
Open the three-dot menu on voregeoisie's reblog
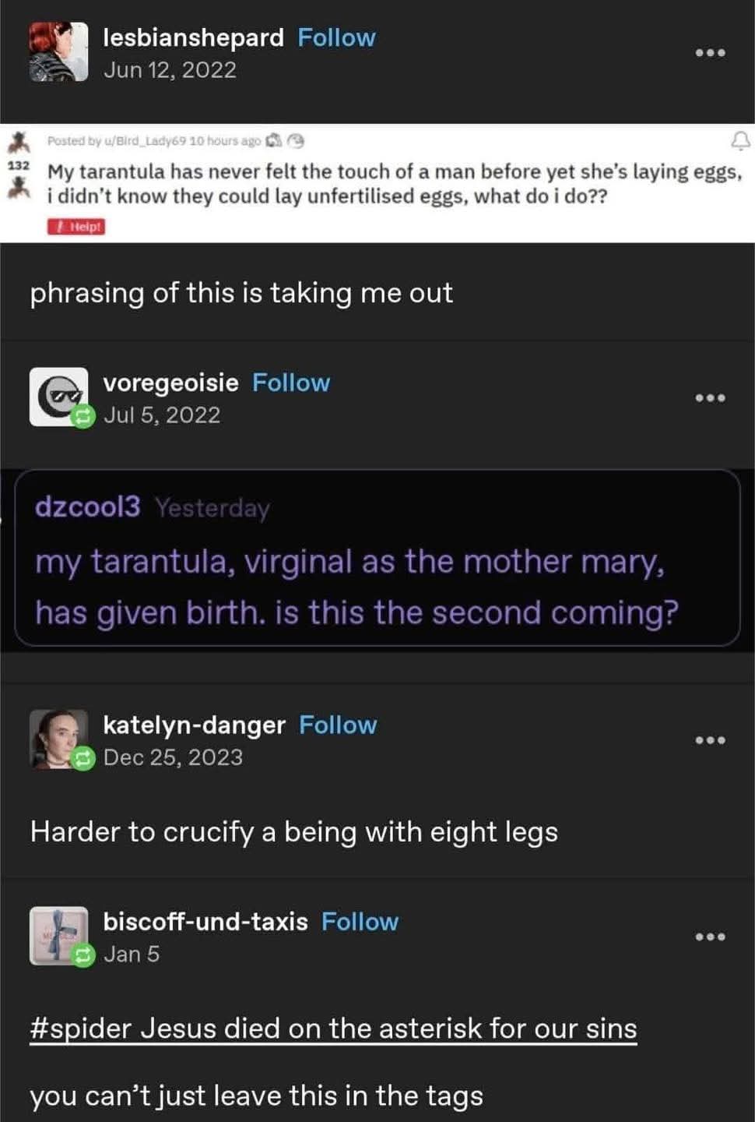coord(710,398)
